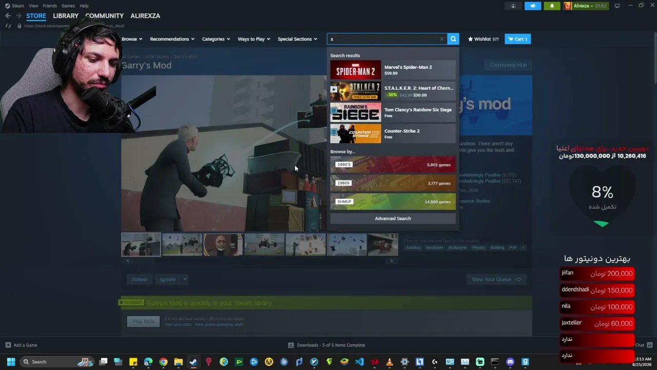This screenshot has height=370, width=657.
Task: Browse by the SHMUP tag
Action: 393,202
